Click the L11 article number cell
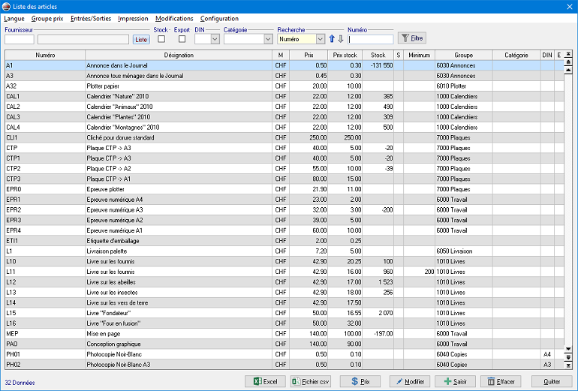Screen dimensions: 578x391 pyautogui.click(x=45, y=272)
